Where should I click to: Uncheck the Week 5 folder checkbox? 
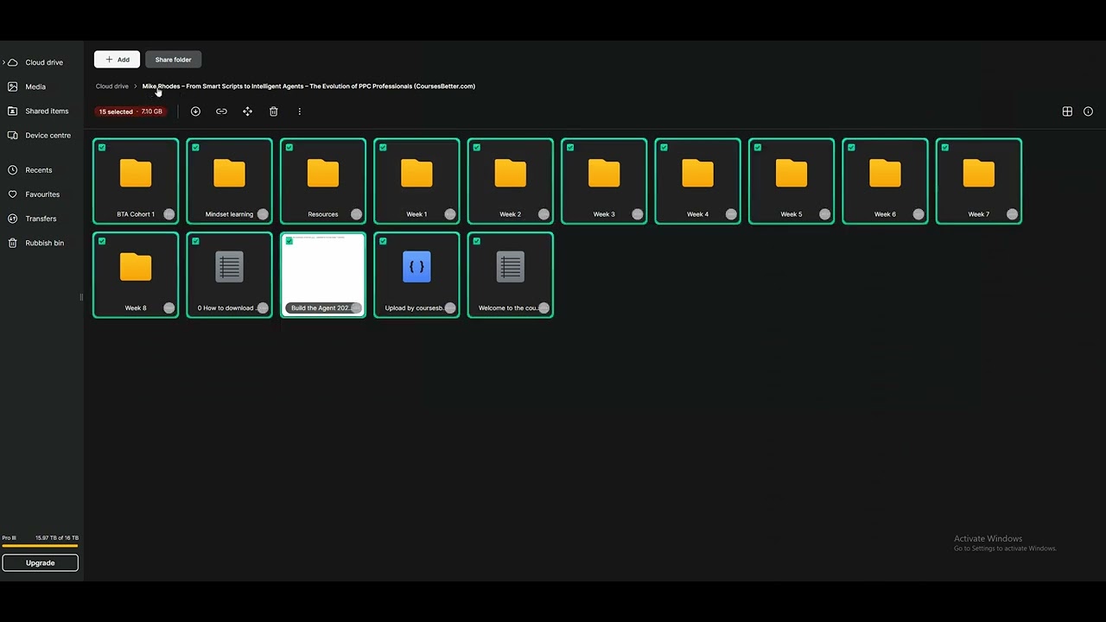pyautogui.click(x=758, y=148)
